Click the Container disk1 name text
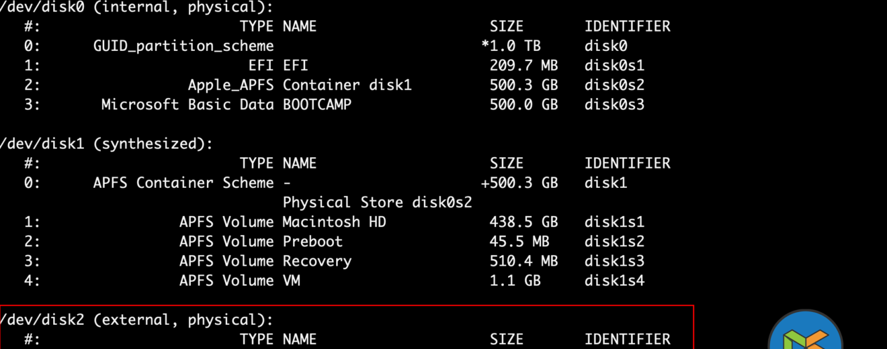The image size is (887, 349). coord(347,85)
